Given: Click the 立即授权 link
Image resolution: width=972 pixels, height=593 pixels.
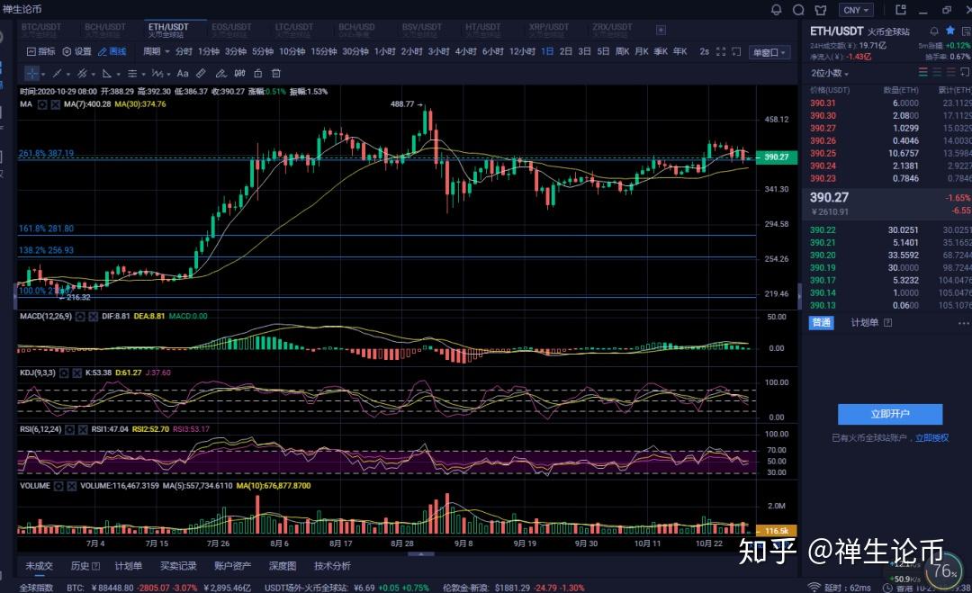Looking at the screenshot, I should pos(931,438).
